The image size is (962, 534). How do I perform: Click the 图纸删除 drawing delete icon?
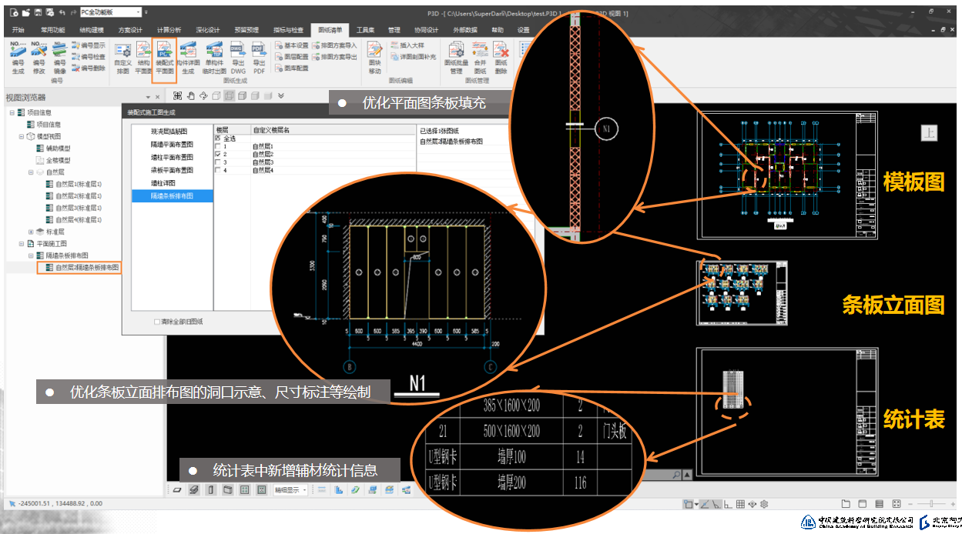point(501,58)
